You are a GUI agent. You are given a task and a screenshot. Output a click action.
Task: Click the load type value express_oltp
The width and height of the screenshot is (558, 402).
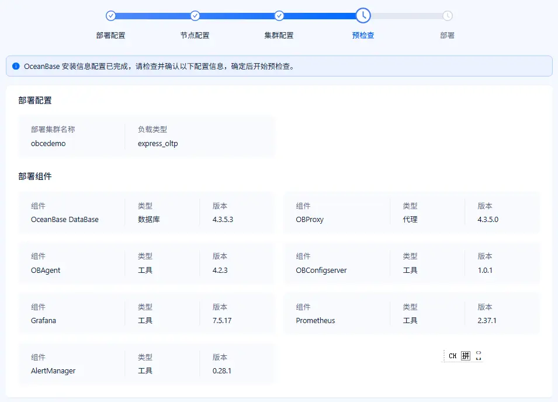[158, 144]
